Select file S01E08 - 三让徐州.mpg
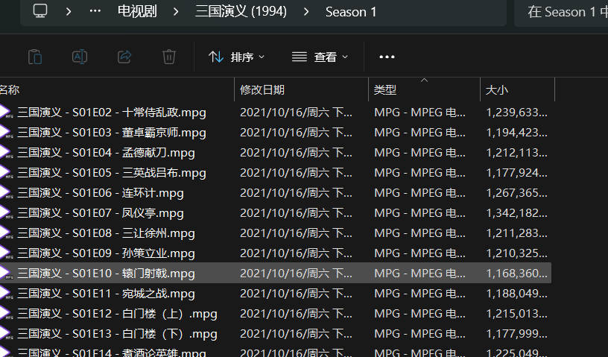This screenshot has height=357, width=608. [x=106, y=233]
